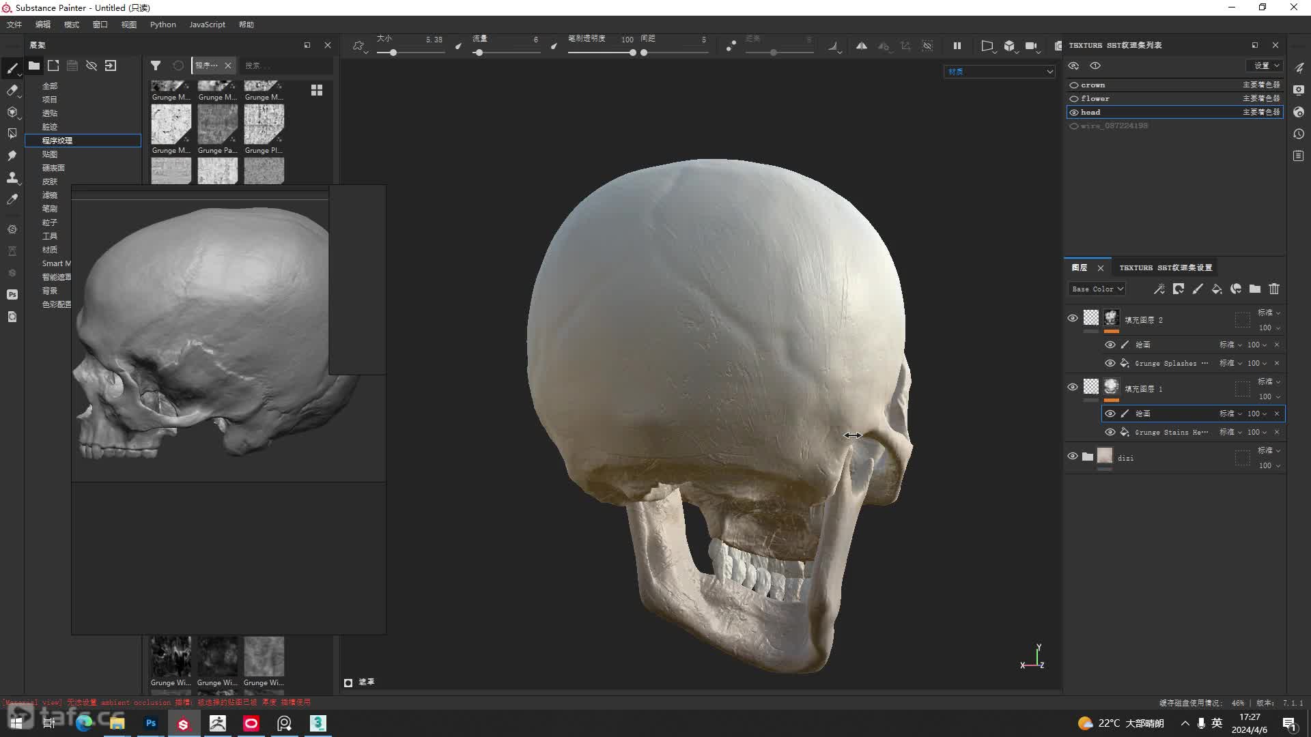Toggle visibility of 填充图层 1 layer
The width and height of the screenshot is (1311, 737).
tap(1073, 388)
